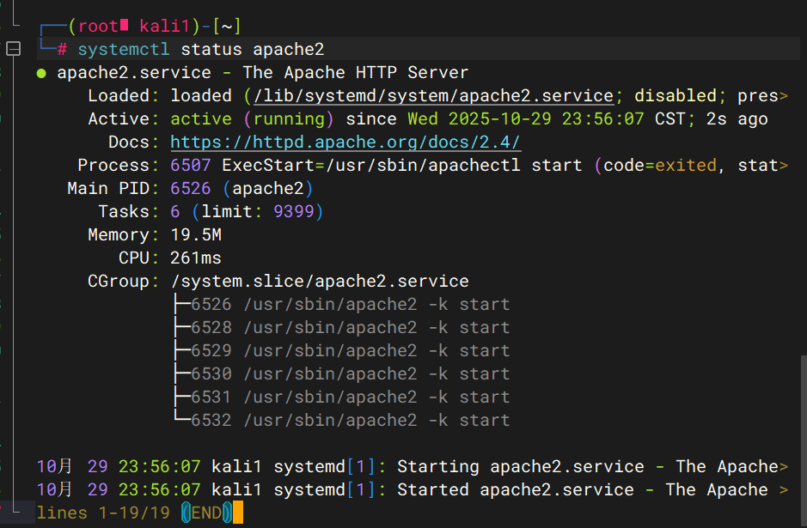Click the orange cursor block after (END)
Viewport: 807px width, 528px height.
238,513
